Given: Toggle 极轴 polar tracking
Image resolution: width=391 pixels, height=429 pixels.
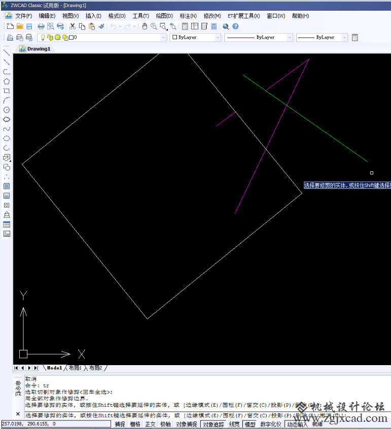Looking at the screenshot, I should click(165, 424).
